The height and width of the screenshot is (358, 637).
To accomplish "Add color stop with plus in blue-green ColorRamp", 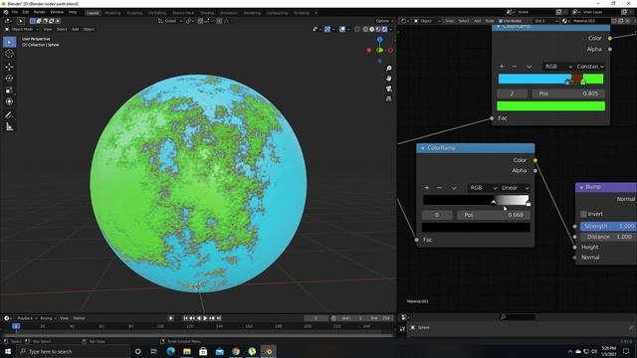I will (502, 67).
